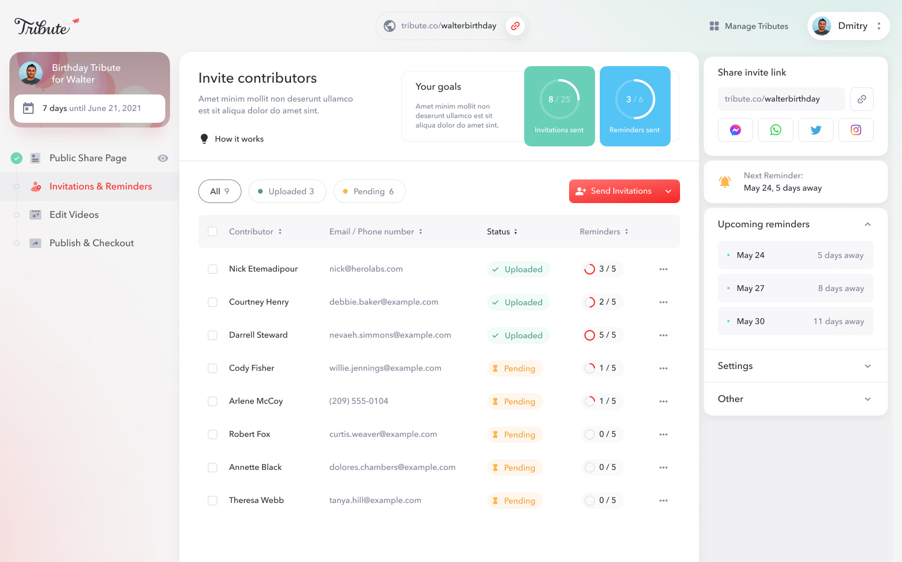Check the Arlene McCoy row checkbox
This screenshot has width=902, height=562.
click(213, 401)
